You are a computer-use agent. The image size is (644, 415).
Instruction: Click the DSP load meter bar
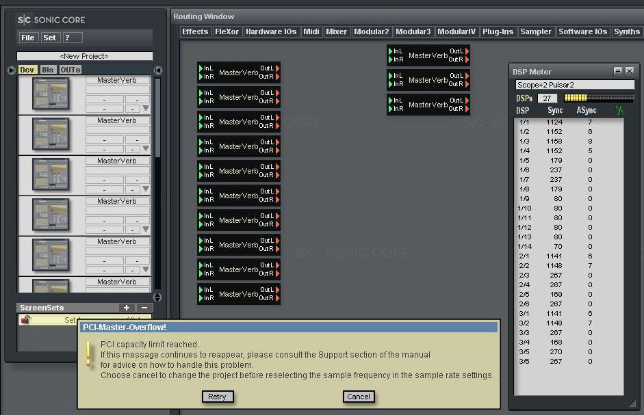click(600, 98)
